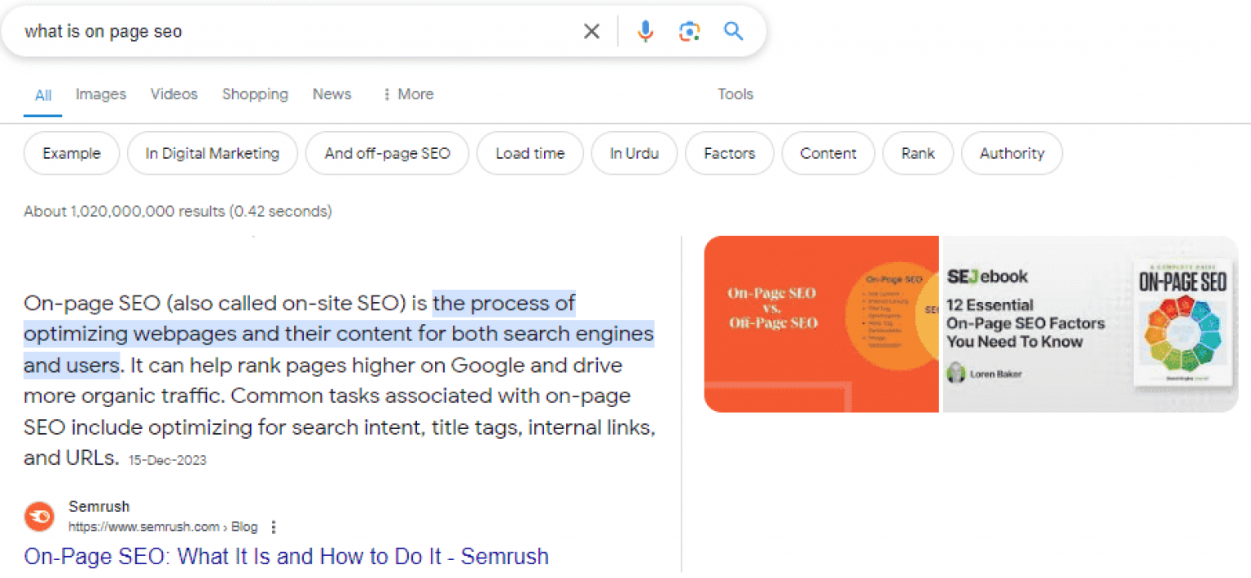Screen dimensions: 1251x578
Task: Click the orange On-Page vs Off-Page SEO thumbnail
Action: coord(821,323)
